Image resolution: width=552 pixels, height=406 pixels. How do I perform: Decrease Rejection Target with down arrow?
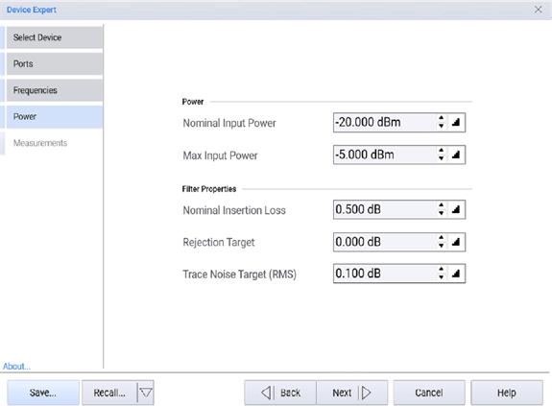point(441,246)
